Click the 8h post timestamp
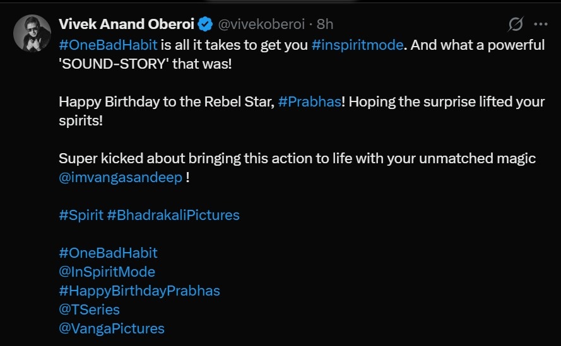 325,25
